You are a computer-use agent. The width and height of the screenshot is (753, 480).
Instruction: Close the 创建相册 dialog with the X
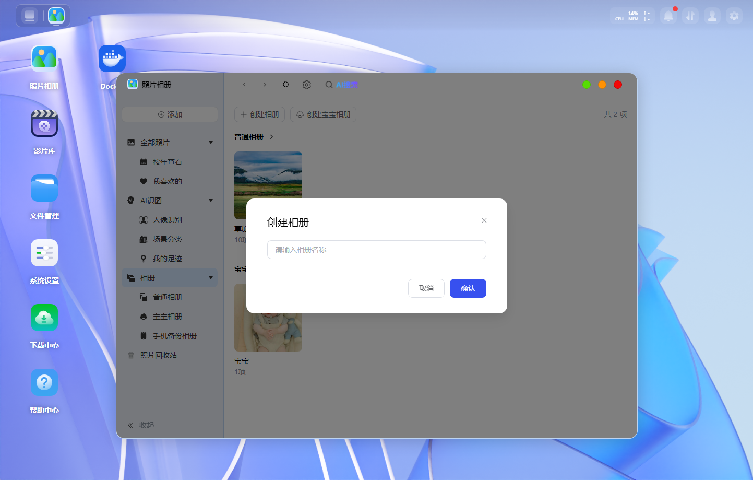coord(484,220)
